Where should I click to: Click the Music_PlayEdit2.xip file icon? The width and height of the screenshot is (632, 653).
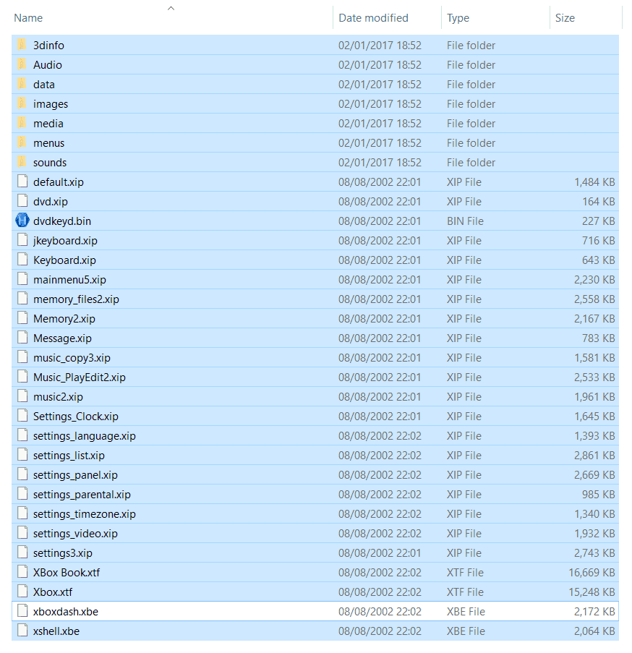22,377
